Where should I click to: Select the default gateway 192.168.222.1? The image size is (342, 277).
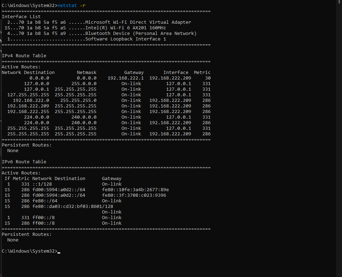tap(126, 78)
